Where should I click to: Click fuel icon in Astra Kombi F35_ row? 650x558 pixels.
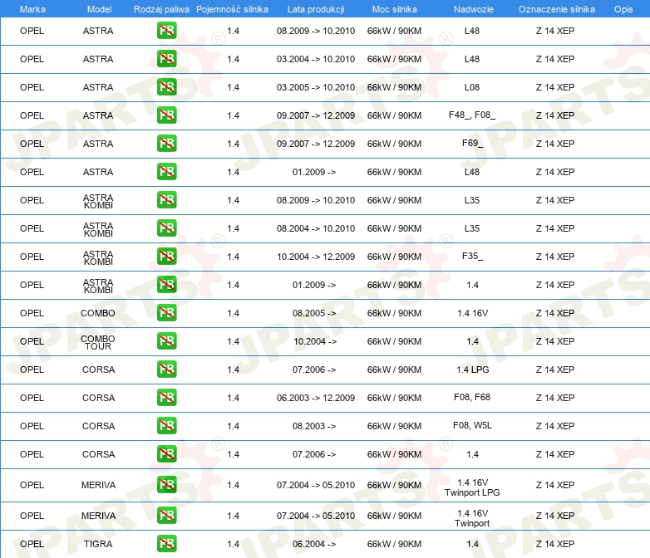point(166,256)
